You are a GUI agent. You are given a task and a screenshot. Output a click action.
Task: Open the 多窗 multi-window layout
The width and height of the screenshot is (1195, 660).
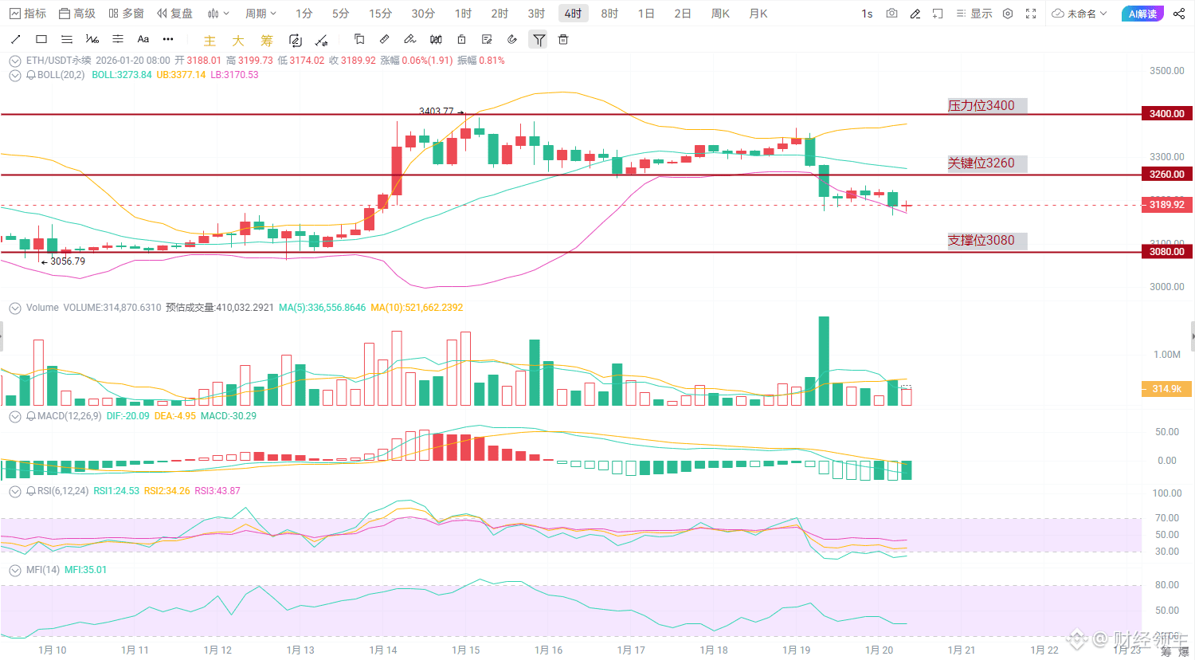(x=127, y=14)
